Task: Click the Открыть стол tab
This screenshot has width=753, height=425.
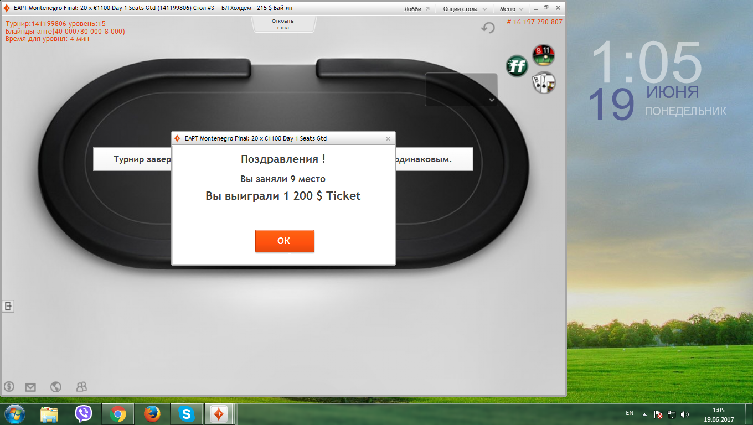Action: (283, 24)
